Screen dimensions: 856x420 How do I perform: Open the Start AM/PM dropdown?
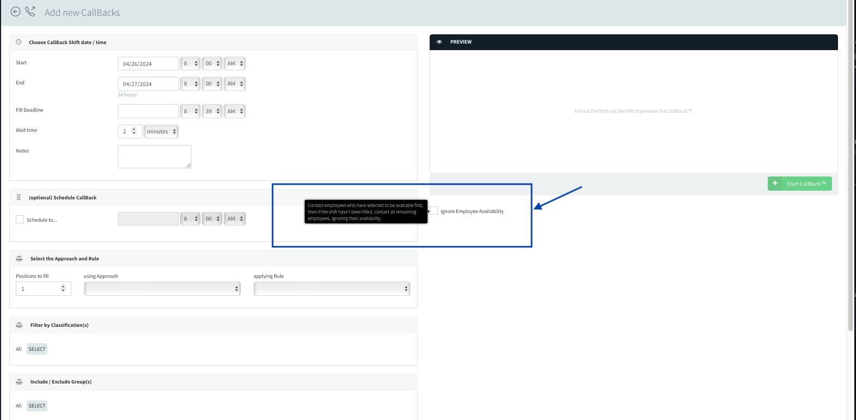(234, 64)
